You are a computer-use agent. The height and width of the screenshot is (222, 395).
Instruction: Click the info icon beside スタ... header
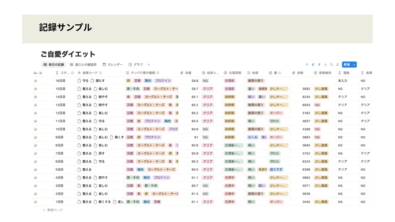[73, 73]
